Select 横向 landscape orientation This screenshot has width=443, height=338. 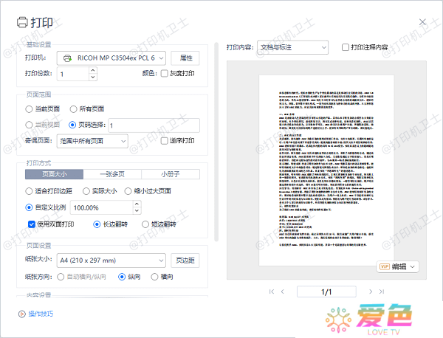tap(154, 277)
